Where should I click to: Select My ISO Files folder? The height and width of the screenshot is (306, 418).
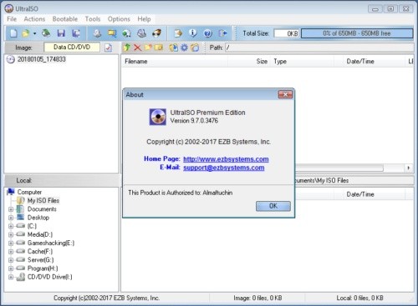[x=43, y=200]
